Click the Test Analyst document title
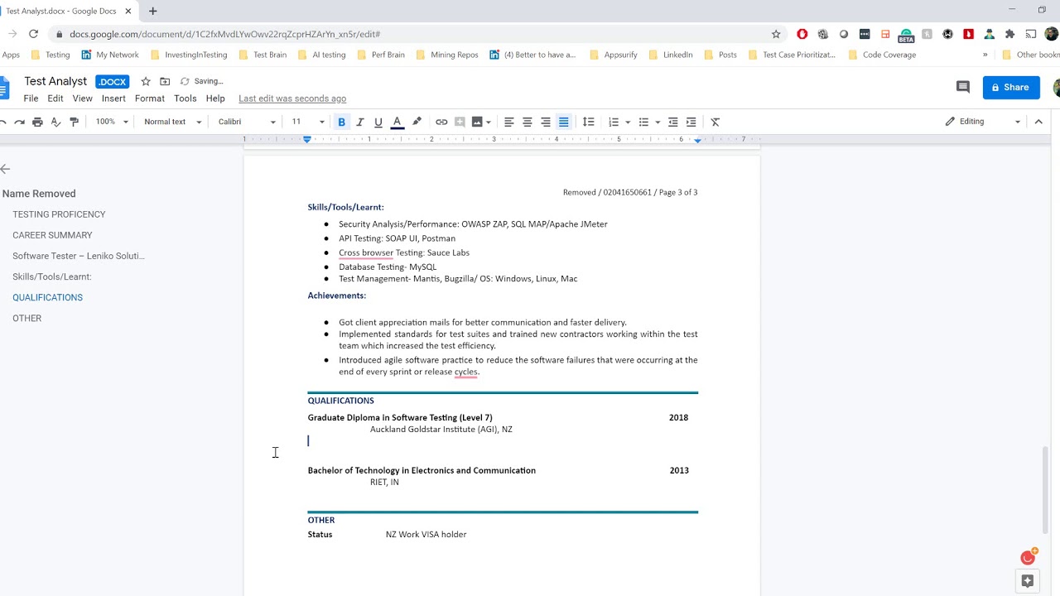Image resolution: width=1060 pixels, height=596 pixels. (x=55, y=81)
